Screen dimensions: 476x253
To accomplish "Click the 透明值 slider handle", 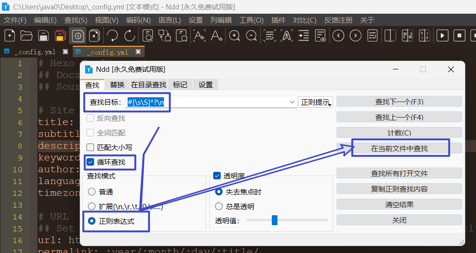I will point(275,220).
